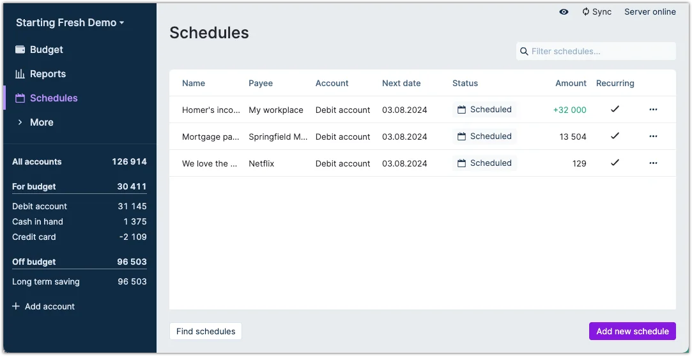The width and height of the screenshot is (692, 356).
Task: Click the bar chart Reports icon
Action: click(x=20, y=74)
